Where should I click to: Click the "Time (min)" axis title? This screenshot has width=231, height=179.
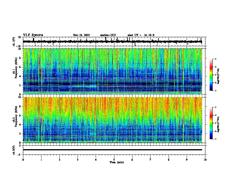[117, 162]
